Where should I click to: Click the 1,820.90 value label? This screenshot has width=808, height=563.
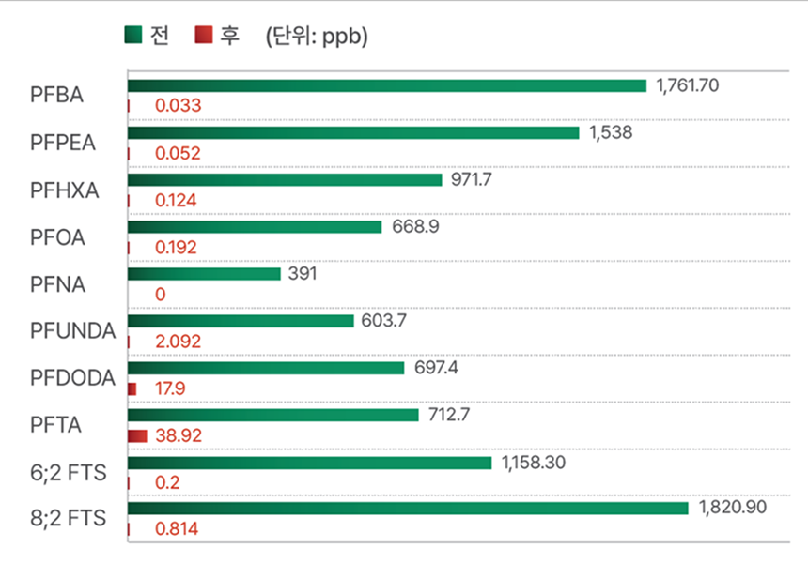[x=740, y=508]
